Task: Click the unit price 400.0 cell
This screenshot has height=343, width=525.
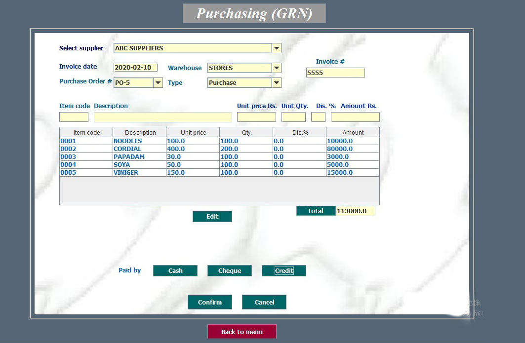Action: tap(193, 149)
